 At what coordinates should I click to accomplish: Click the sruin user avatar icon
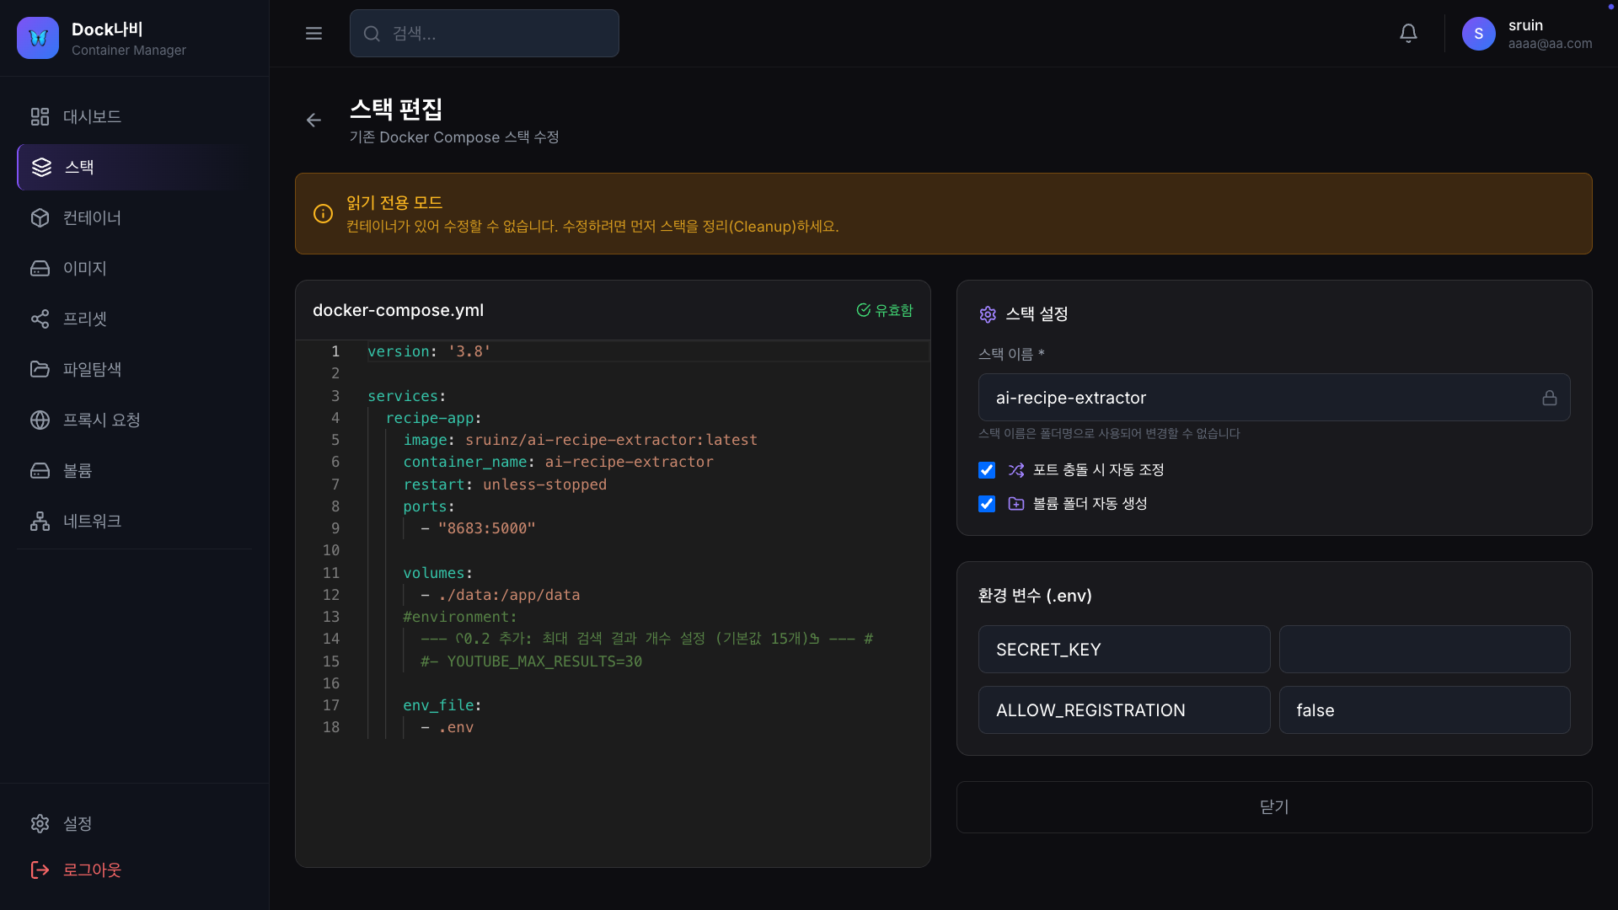pos(1478,34)
